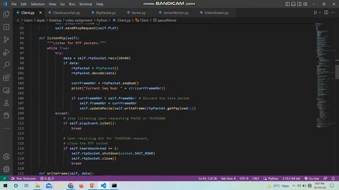
Task: Change line endings via CRLF indicator
Action: [x=255, y=178]
